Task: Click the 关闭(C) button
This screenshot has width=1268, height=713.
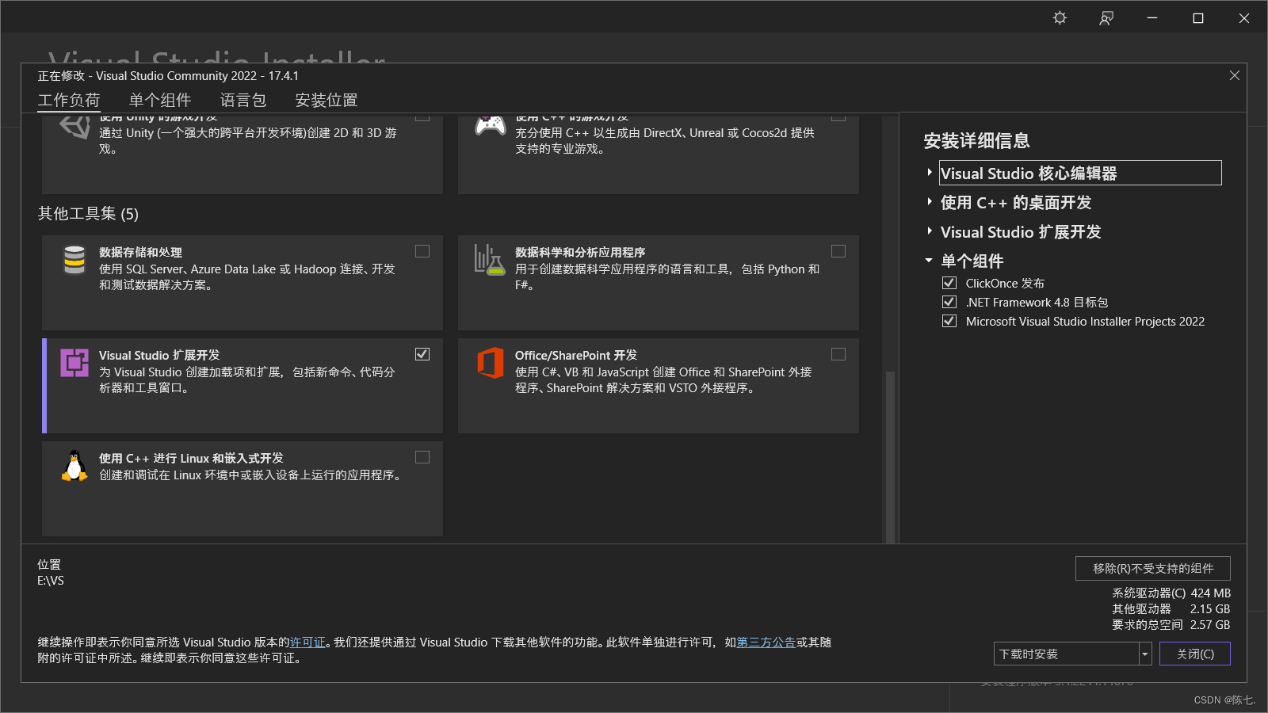Action: (1194, 653)
